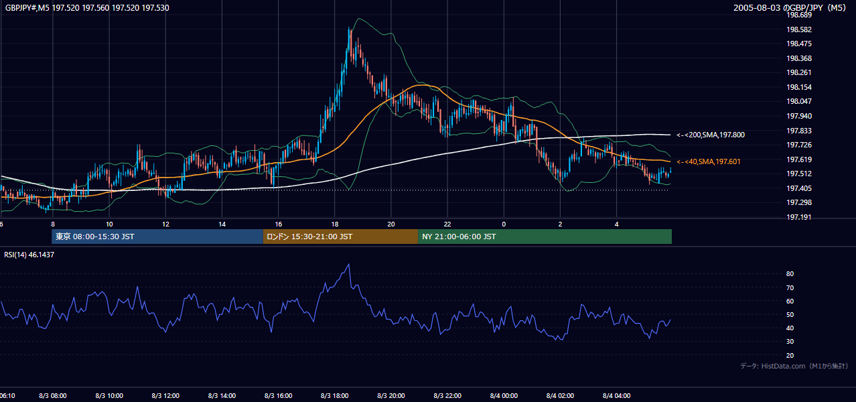Click the RSI 20 level label
Viewport: 856px width, 402px height.
790,355
